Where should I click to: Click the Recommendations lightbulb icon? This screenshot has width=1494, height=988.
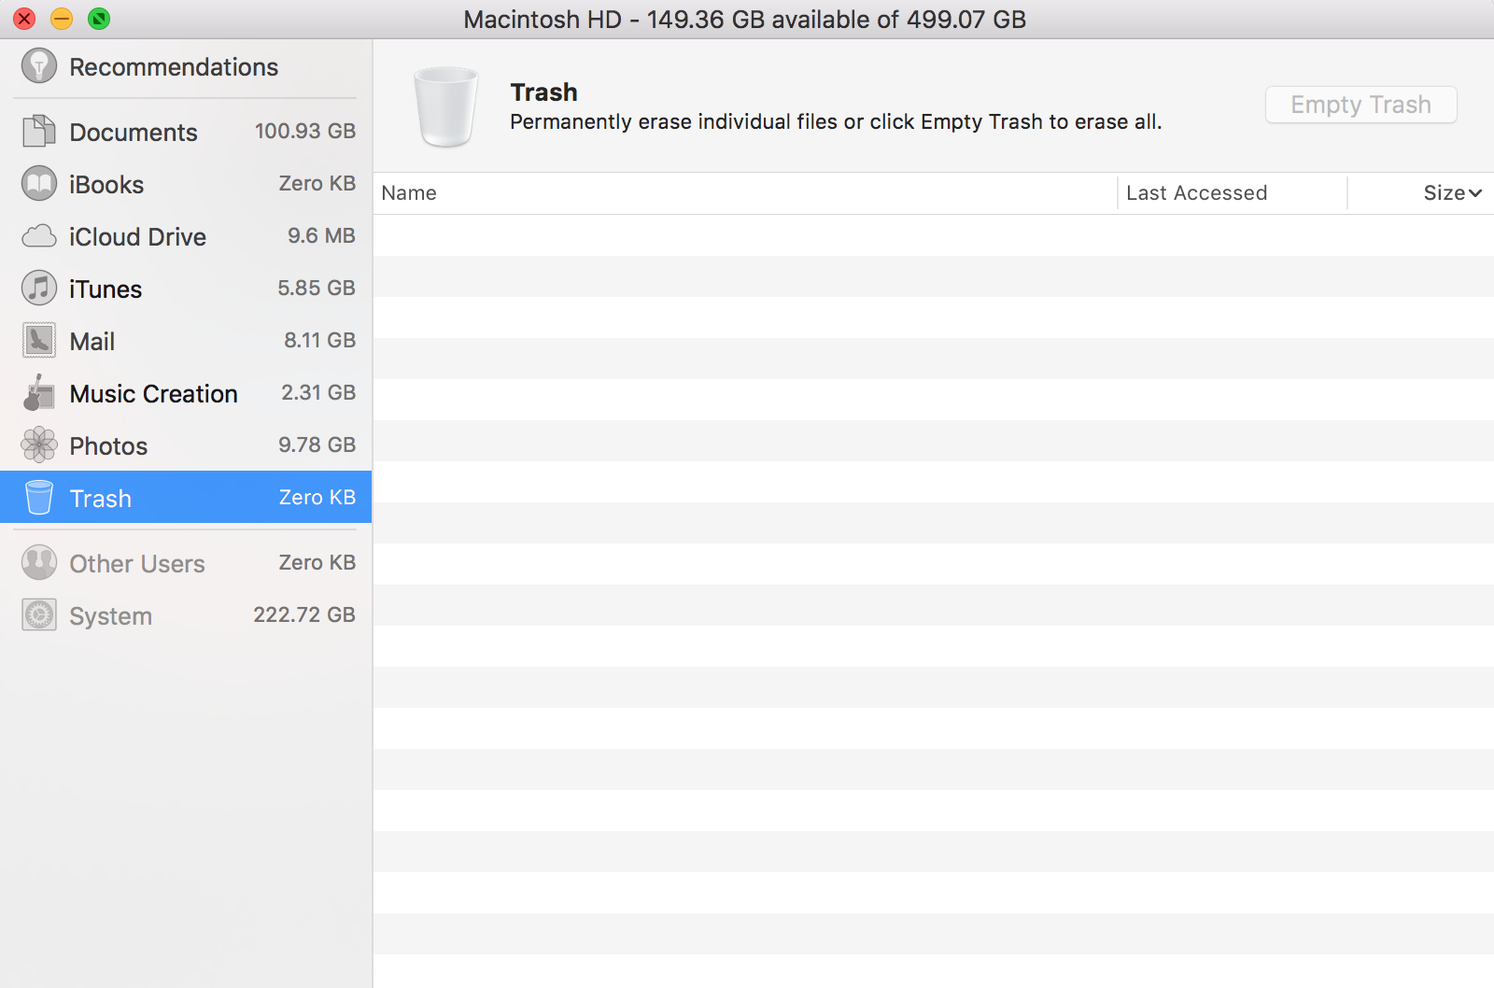[39, 66]
